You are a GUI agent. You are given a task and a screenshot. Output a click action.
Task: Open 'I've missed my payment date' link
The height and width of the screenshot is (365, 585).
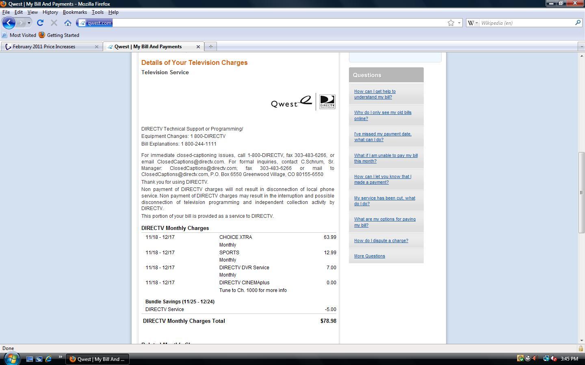tap(383, 137)
